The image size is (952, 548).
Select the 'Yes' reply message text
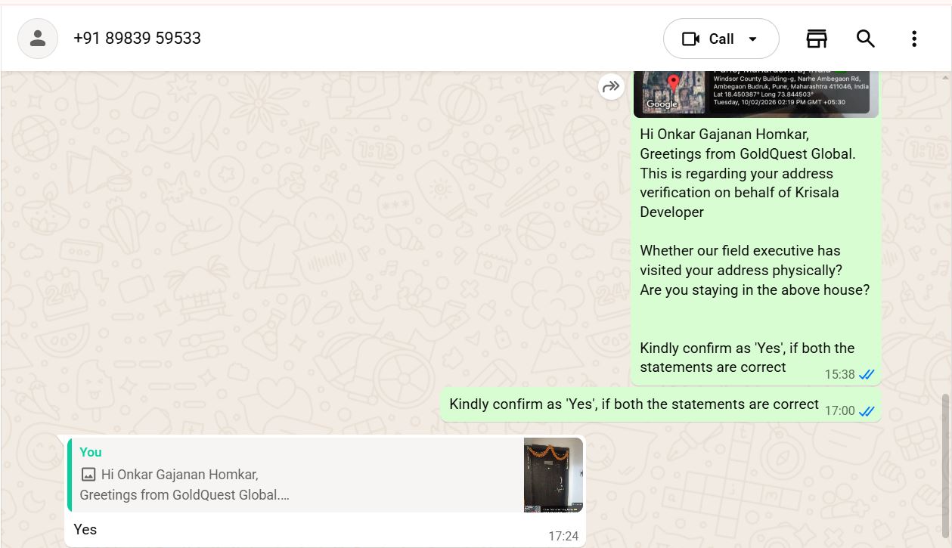pos(85,529)
